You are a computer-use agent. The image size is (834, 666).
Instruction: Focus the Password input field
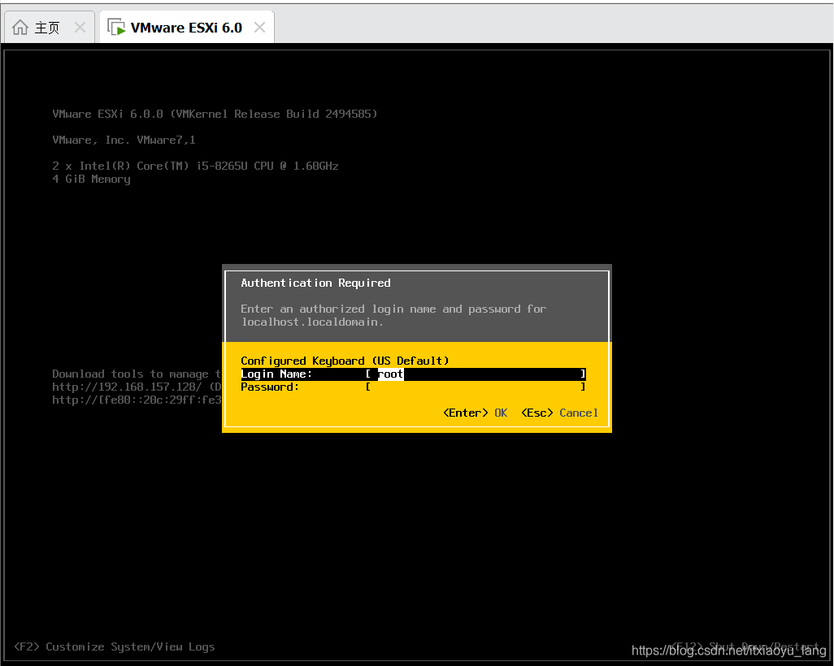476,387
